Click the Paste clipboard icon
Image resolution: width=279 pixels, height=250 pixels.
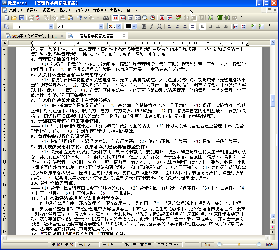pos(70,18)
